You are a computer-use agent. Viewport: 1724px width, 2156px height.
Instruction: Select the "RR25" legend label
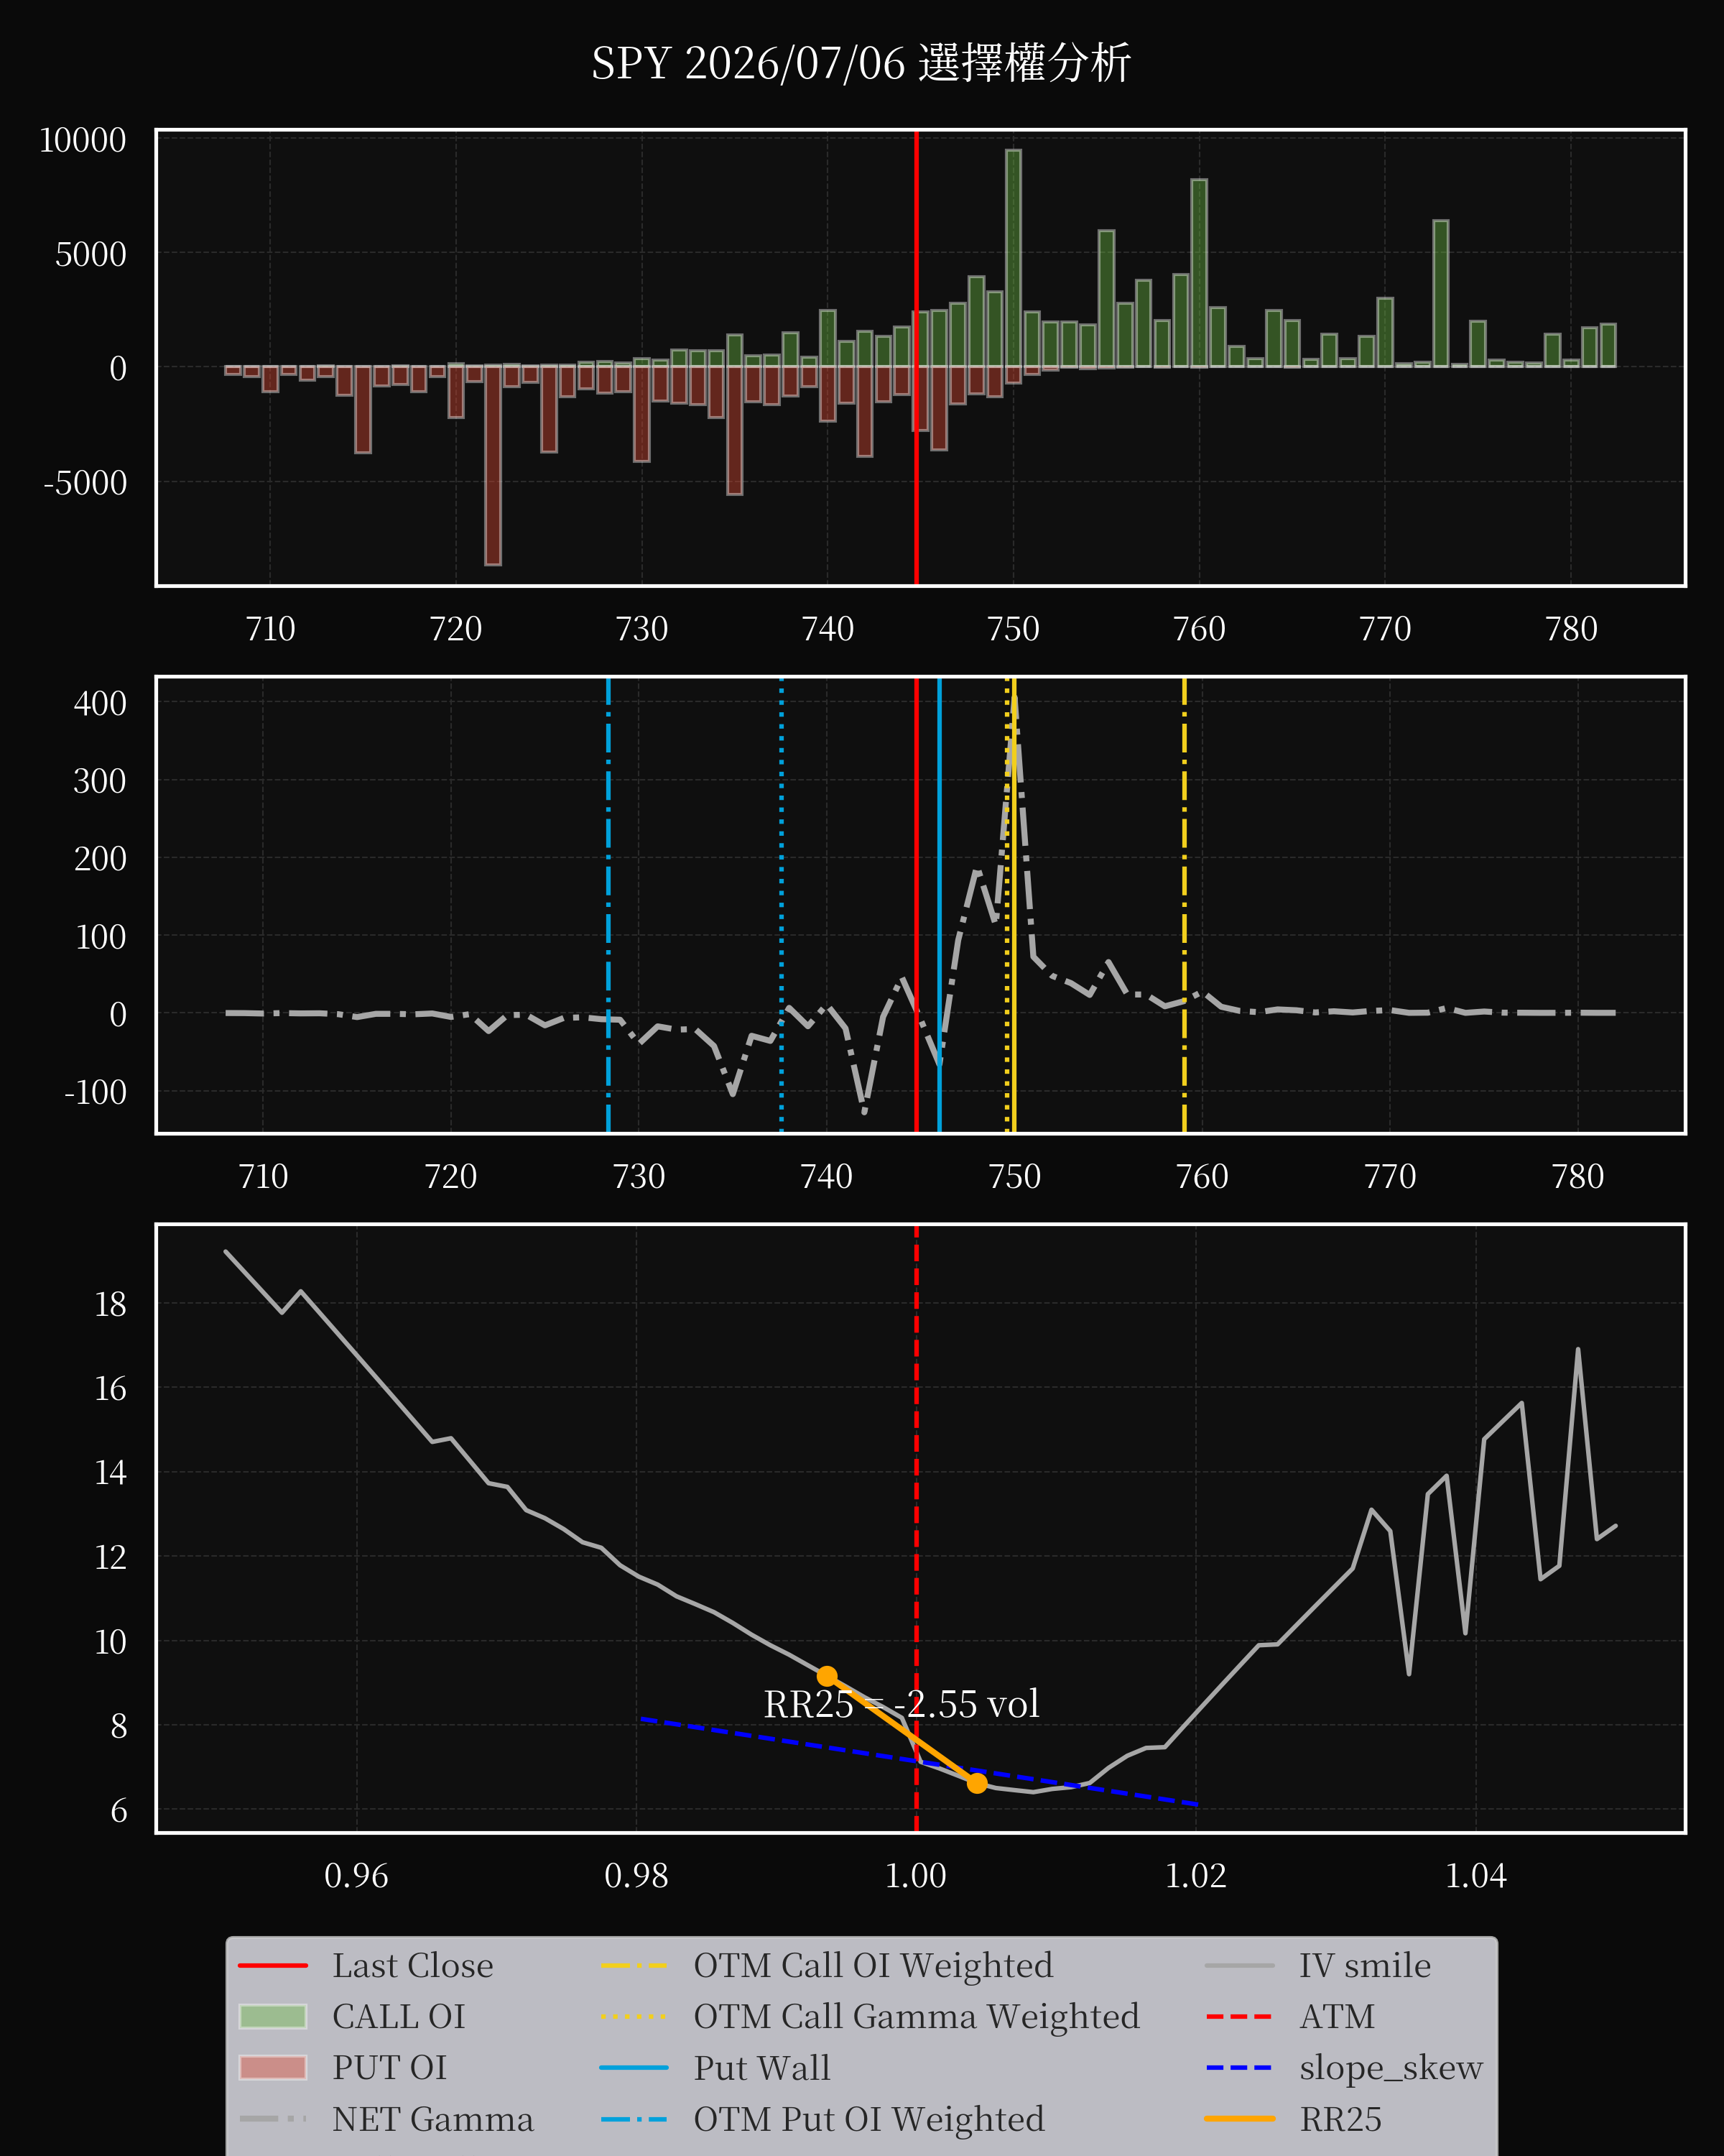(x=1341, y=2119)
